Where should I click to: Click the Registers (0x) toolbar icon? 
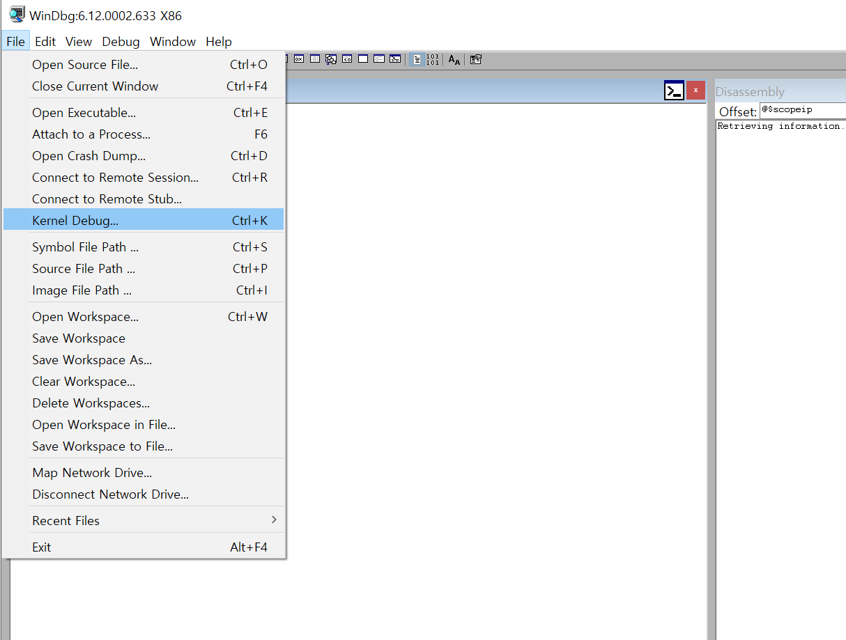click(299, 59)
